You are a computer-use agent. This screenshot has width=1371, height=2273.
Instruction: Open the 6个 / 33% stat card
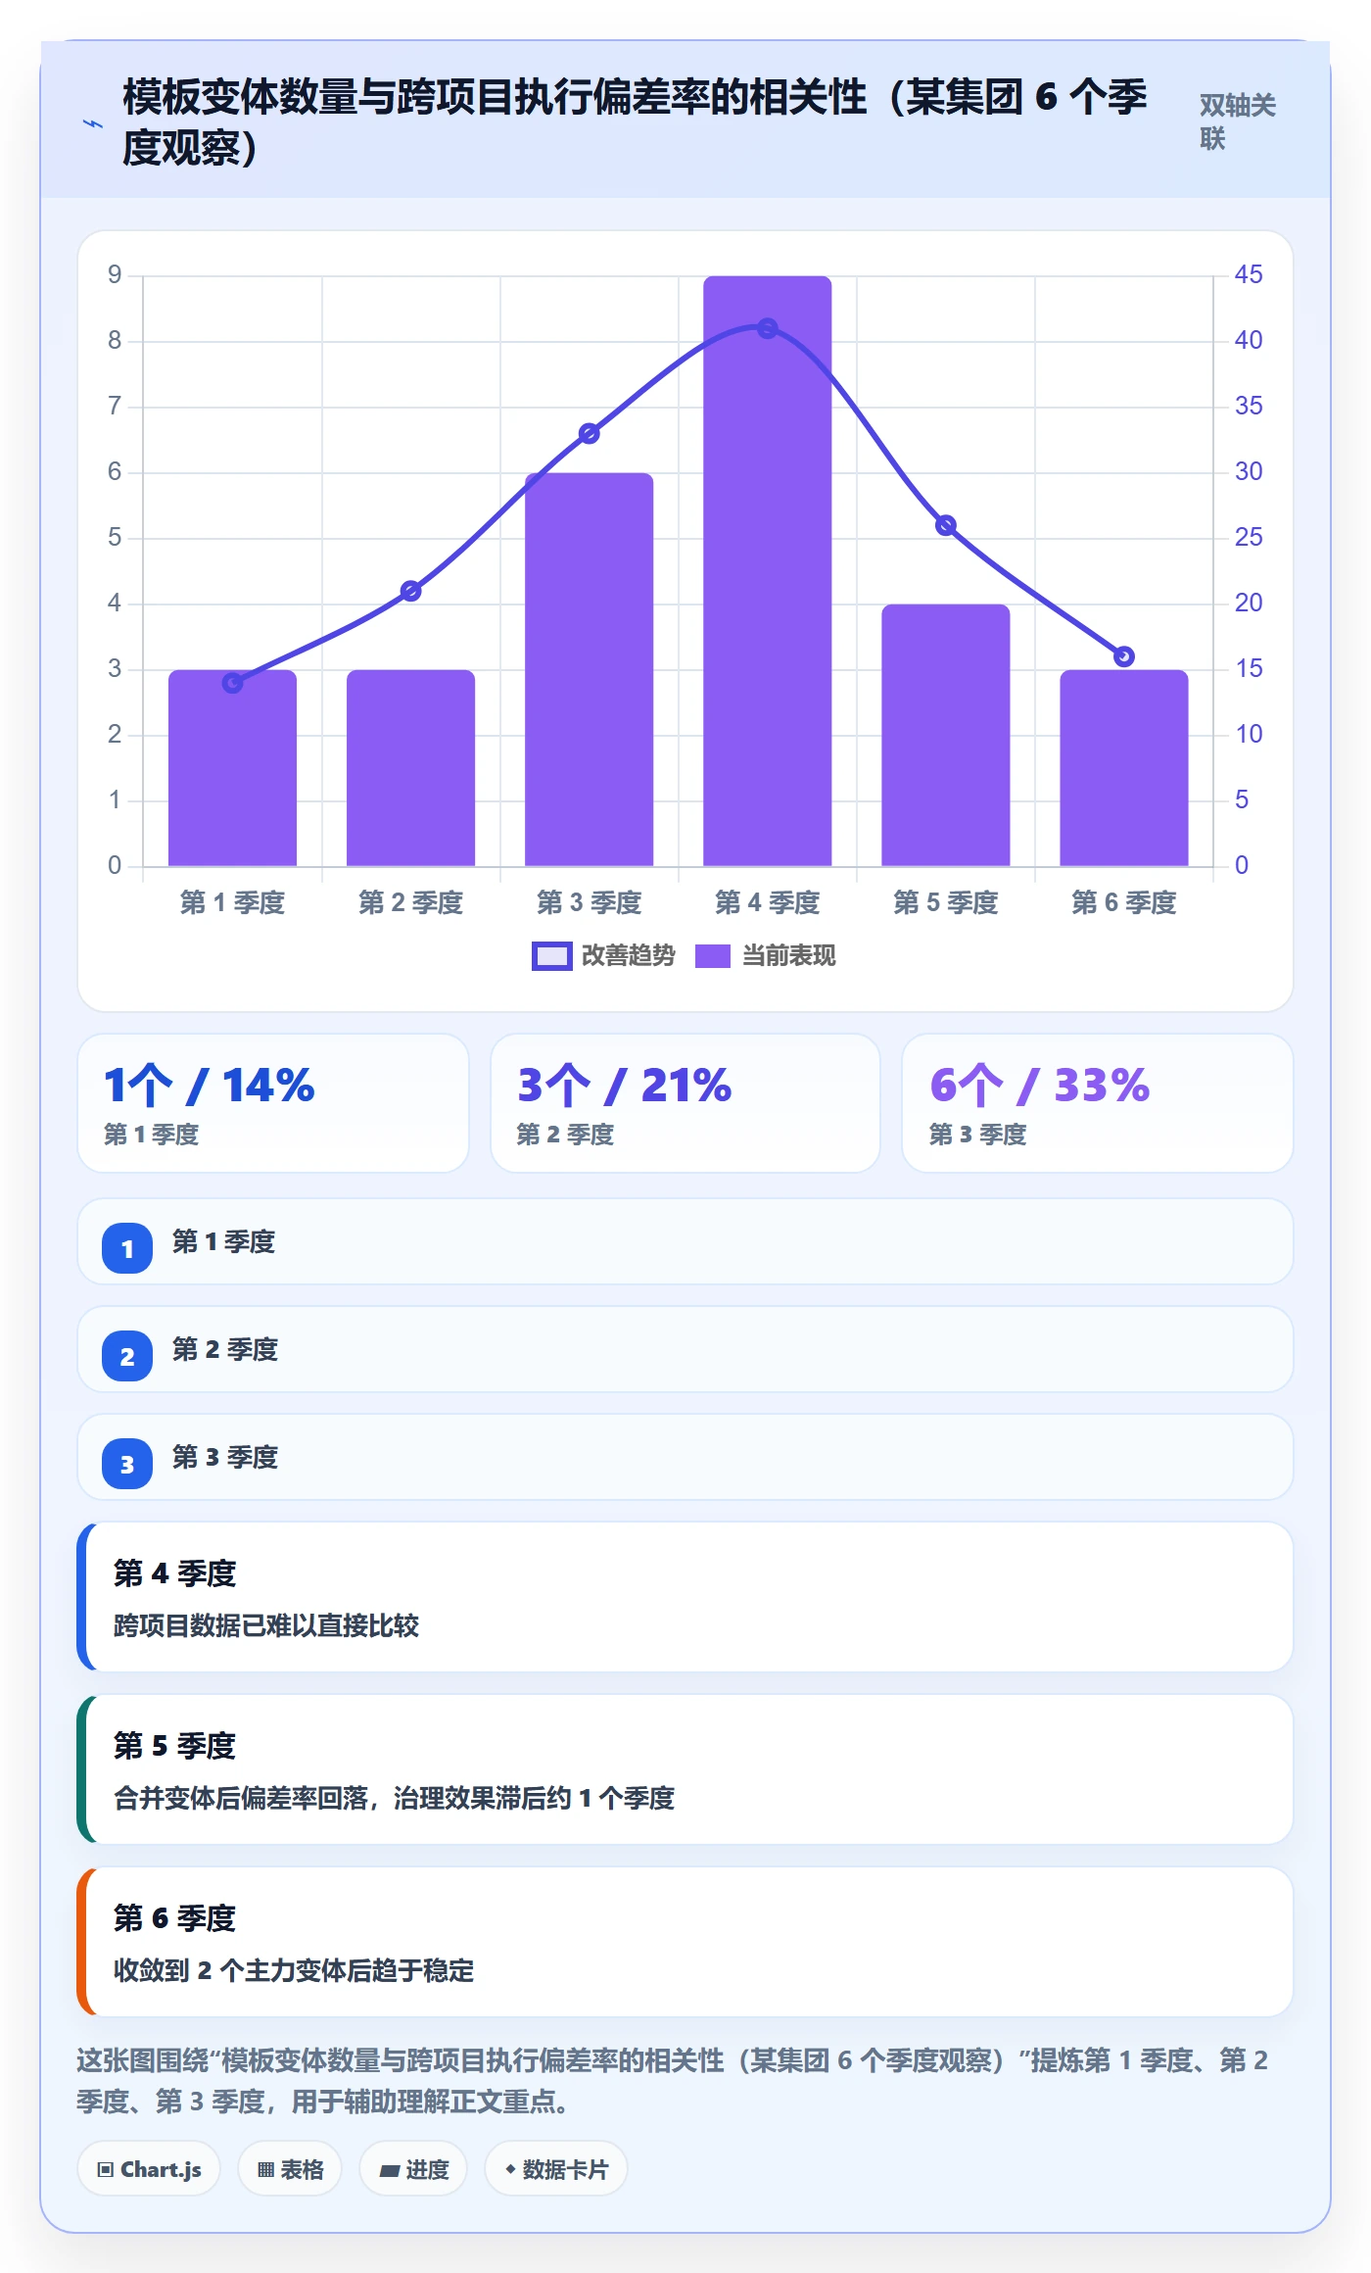click(1098, 1103)
